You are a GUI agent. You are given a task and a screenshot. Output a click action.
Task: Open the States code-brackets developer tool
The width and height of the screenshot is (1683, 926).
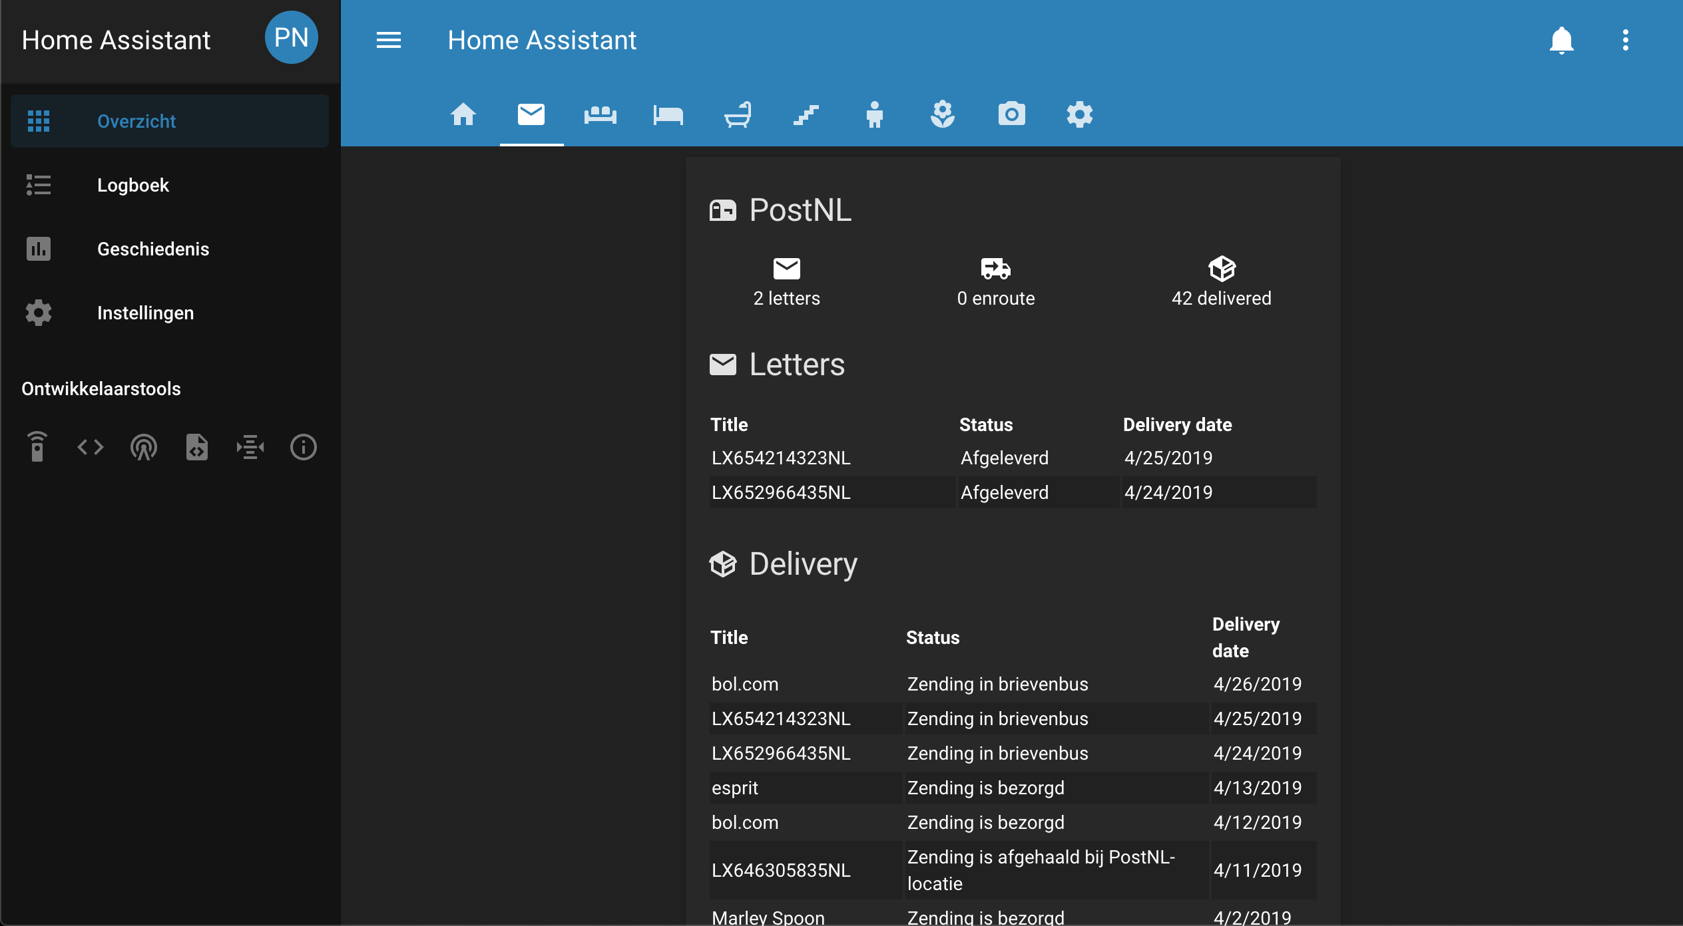[x=91, y=447]
